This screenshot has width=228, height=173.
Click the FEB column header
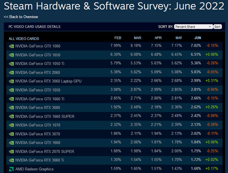tap(118, 38)
